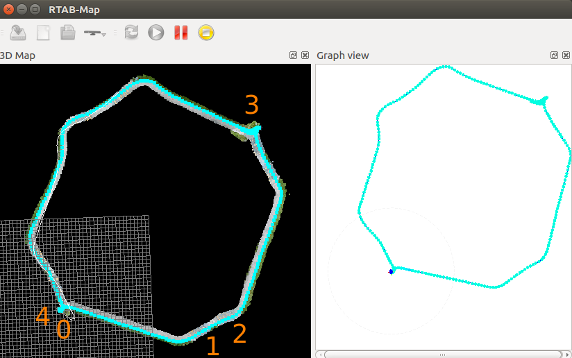
Task: Click the Graph view scroll right arrow
Action: [x=567, y=355]
